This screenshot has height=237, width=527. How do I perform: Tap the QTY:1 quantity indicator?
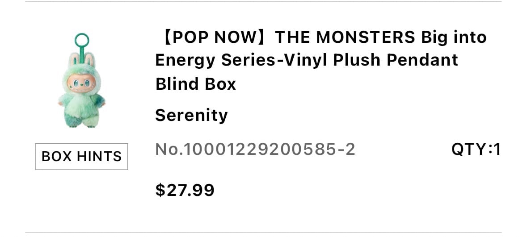point(476,149)
